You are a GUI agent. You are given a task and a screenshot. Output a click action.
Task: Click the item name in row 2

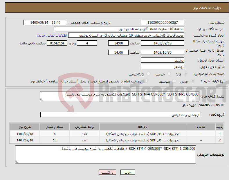click(x=143, y=140)
